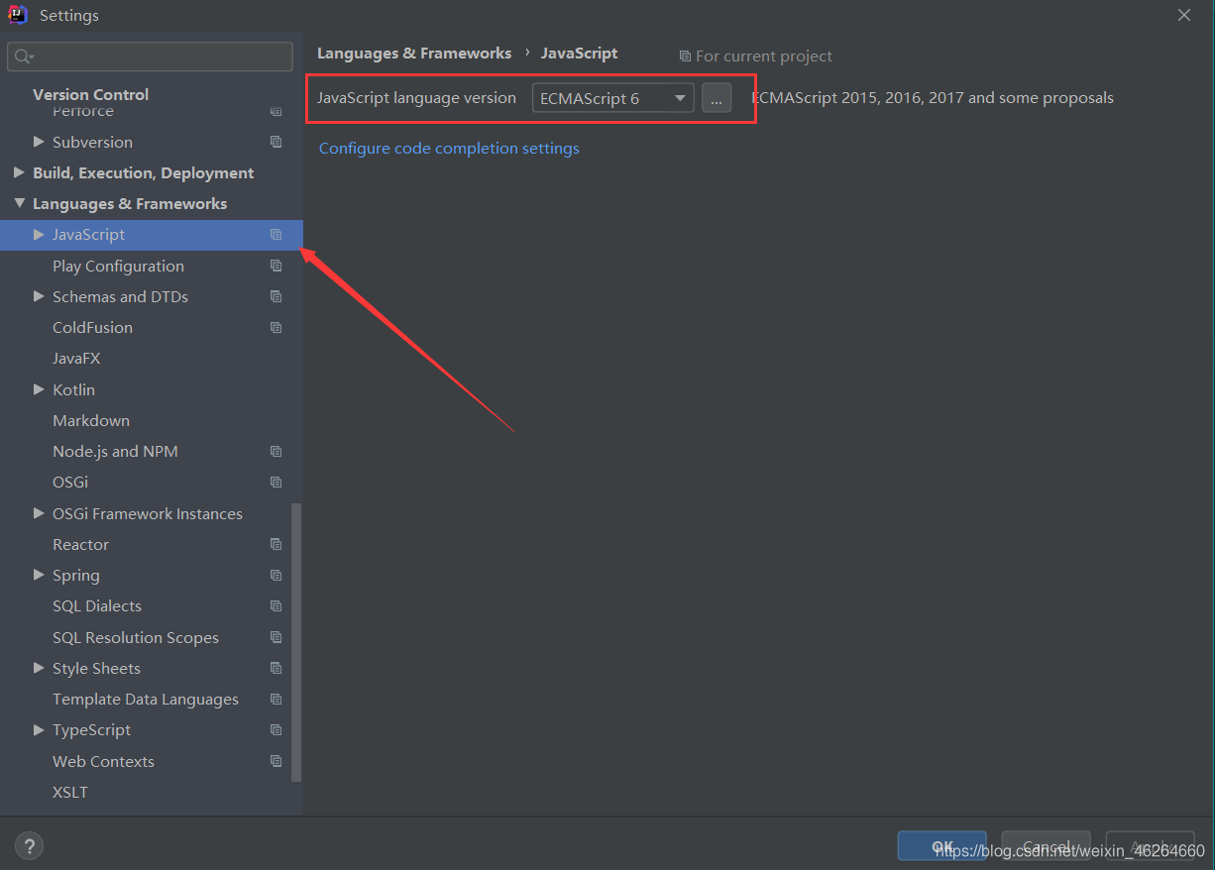Select JavaFX settings entry

coord(76,358)
